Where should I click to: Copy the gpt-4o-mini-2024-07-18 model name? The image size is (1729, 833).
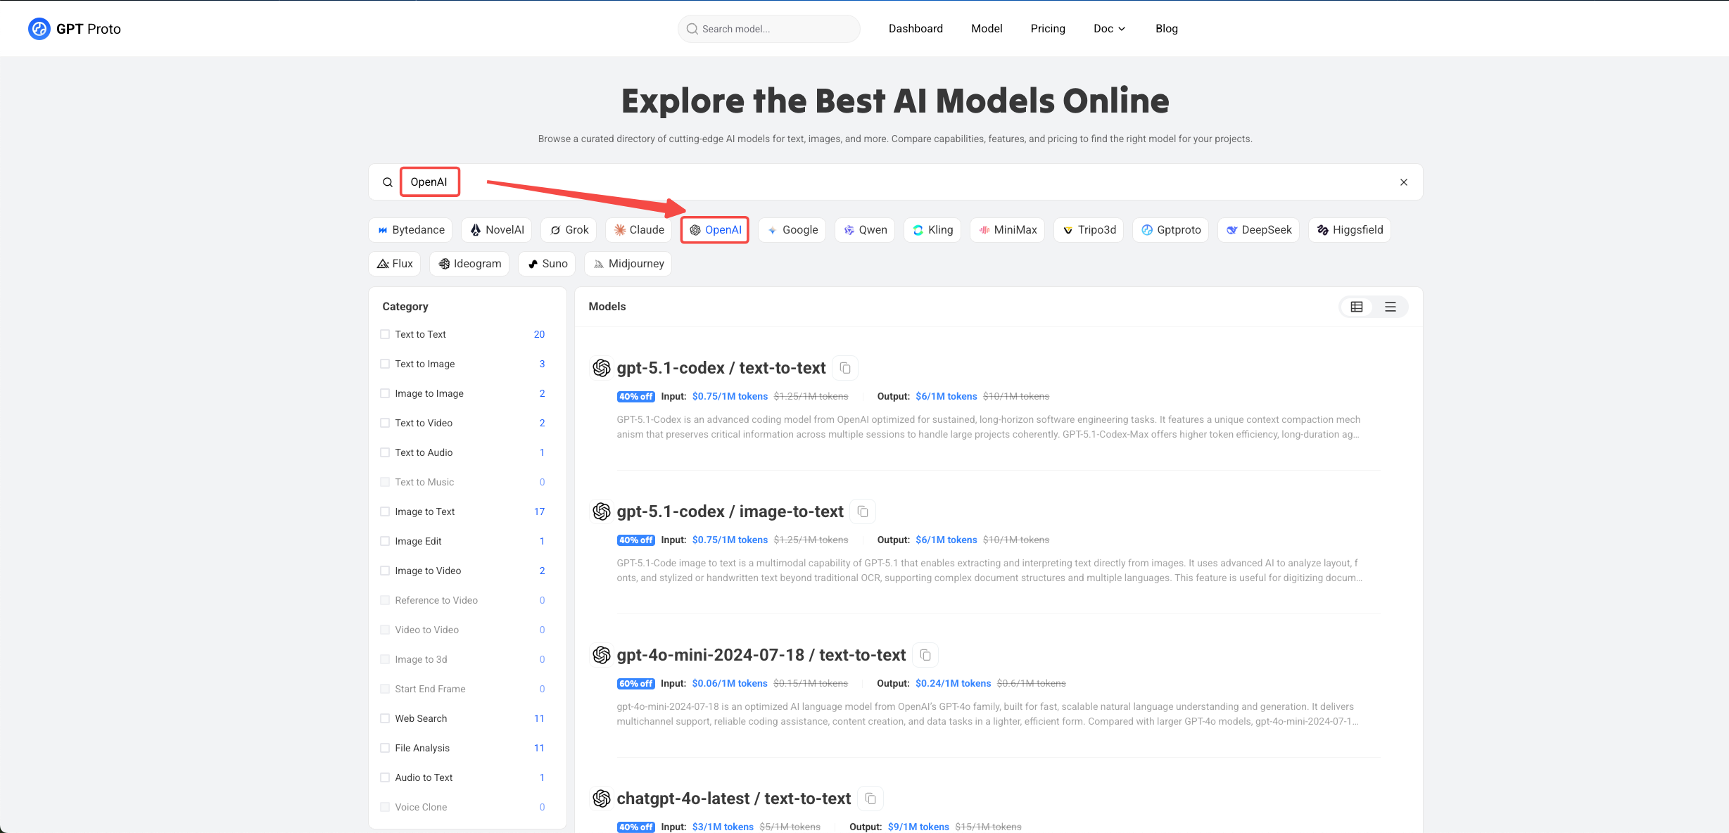click(x=925, y=655)
